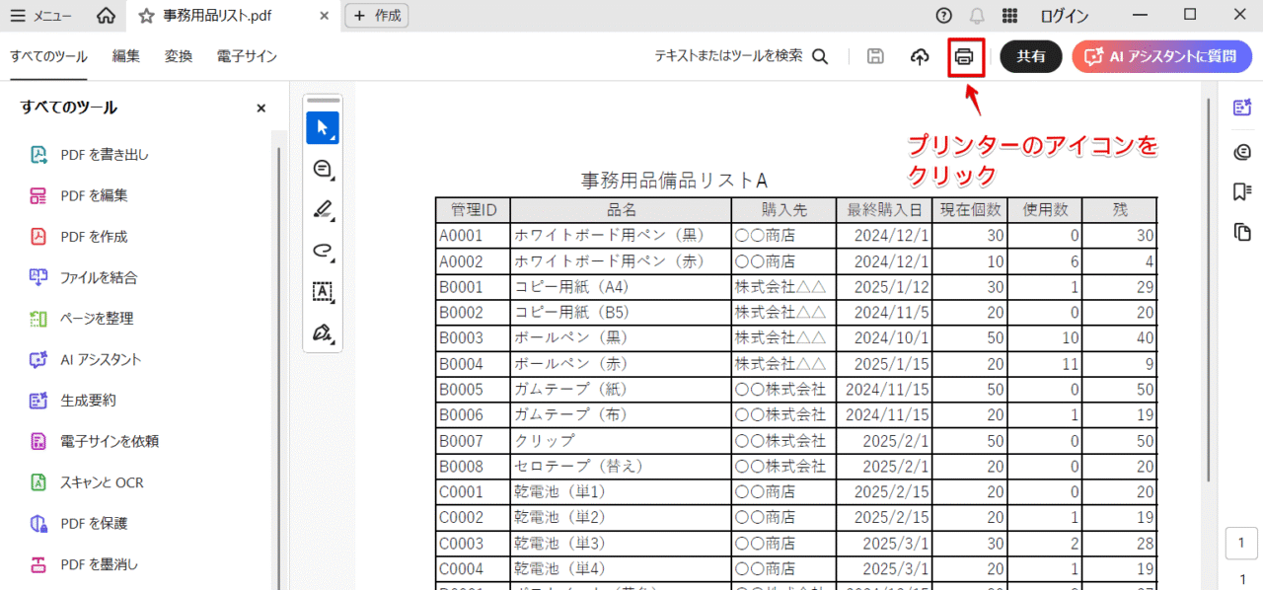Select the text box tool

tap(323, 291)
